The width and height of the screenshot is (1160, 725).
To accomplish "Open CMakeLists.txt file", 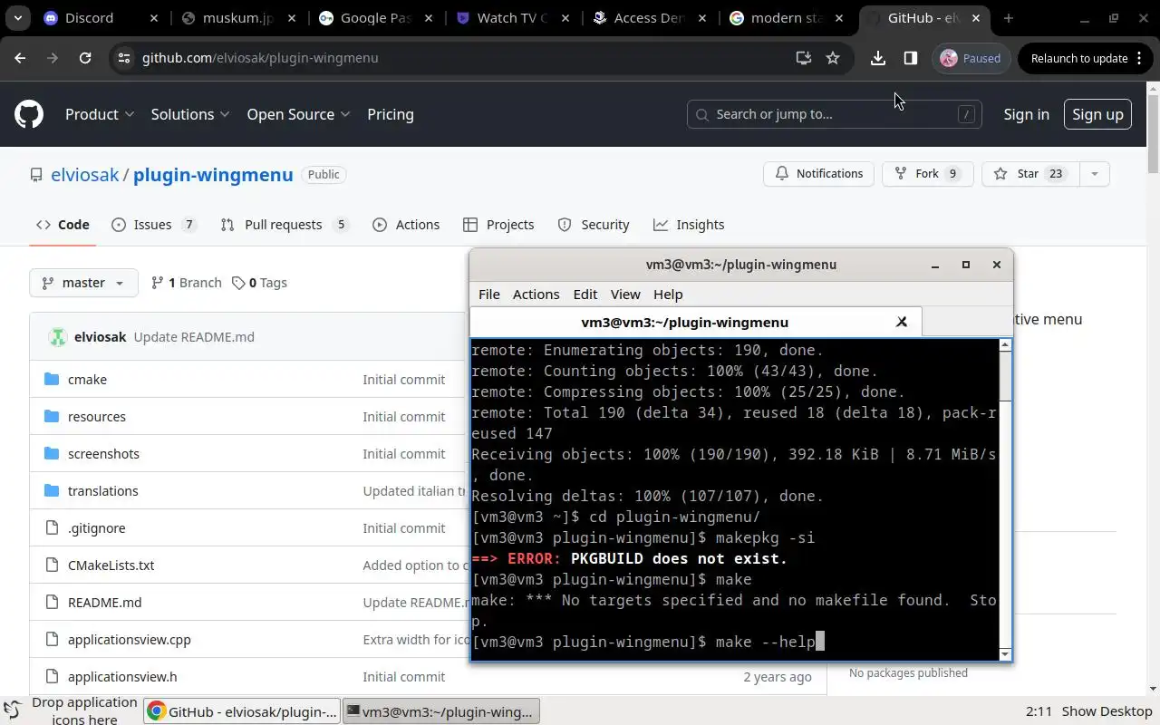I will click(x=111, y=565).
